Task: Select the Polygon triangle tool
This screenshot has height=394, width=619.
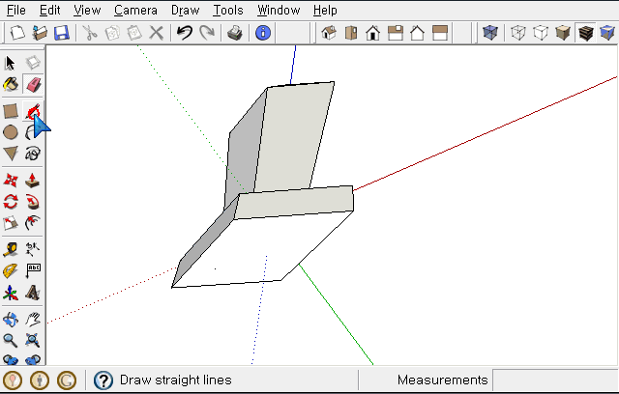Action: click(11, 154)
